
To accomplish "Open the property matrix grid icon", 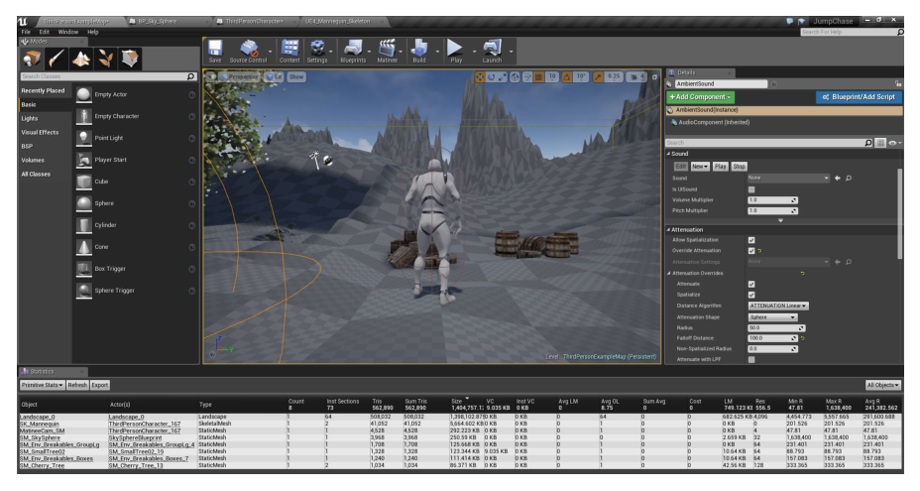I will [x=880, y=143].
